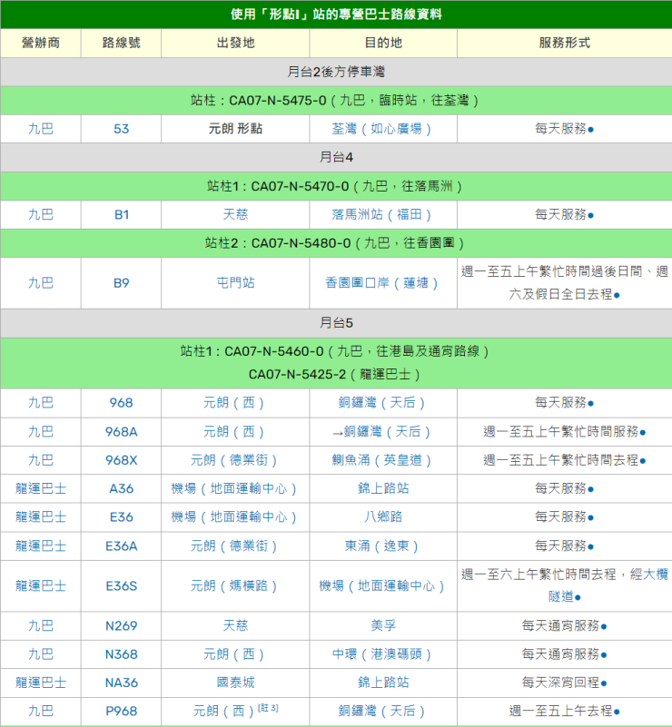The image size is (672, 727).
Task: Open route P968 link
Action: [x=121, y=711]
